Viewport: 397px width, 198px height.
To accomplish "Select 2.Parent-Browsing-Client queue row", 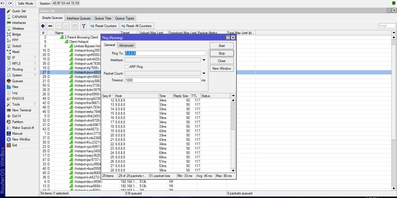I will [x=81, y=37].
